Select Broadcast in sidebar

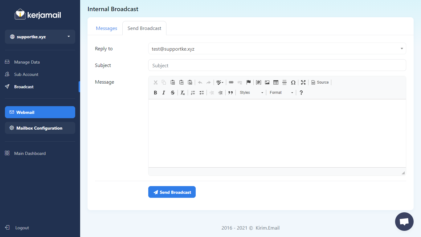(x=24, y=87)
